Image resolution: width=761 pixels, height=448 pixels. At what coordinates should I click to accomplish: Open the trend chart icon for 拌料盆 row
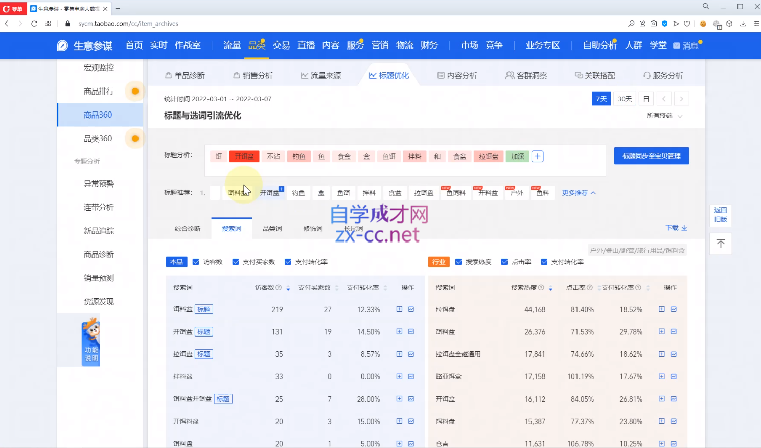411,376
